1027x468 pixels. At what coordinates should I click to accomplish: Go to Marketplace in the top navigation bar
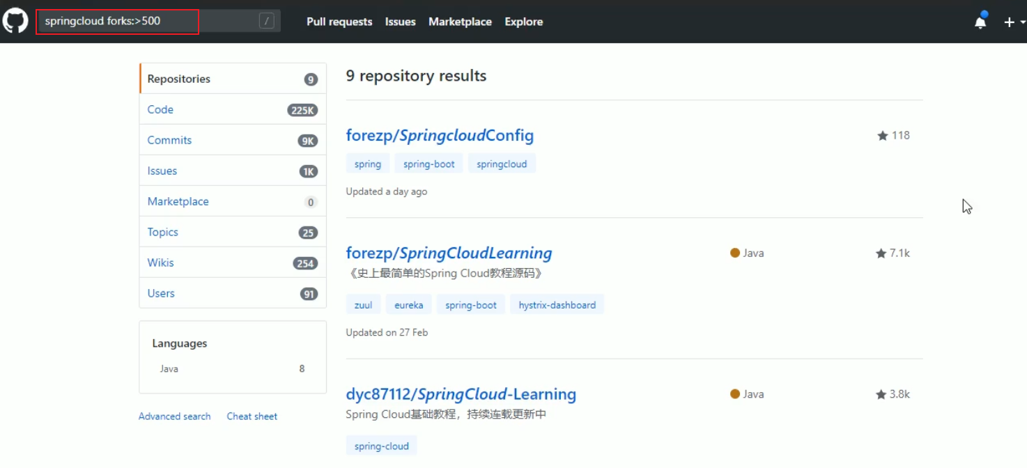pyautogui.click(x=460, y=22)
